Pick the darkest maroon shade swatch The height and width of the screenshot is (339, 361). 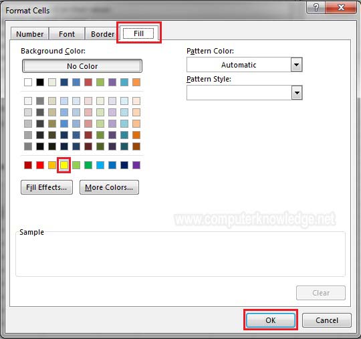[88, 146]
